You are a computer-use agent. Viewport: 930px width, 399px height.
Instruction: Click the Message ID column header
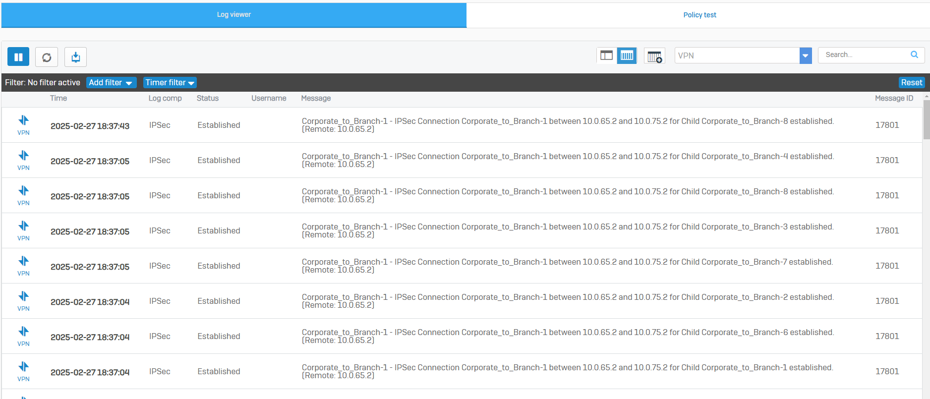894,98
